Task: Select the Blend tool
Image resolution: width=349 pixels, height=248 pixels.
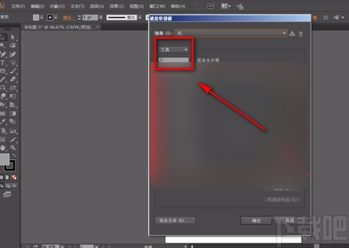Action: [13, 122]
